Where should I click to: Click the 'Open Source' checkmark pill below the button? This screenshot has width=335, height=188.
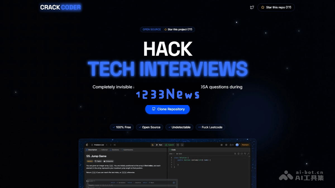click(150, 127)
